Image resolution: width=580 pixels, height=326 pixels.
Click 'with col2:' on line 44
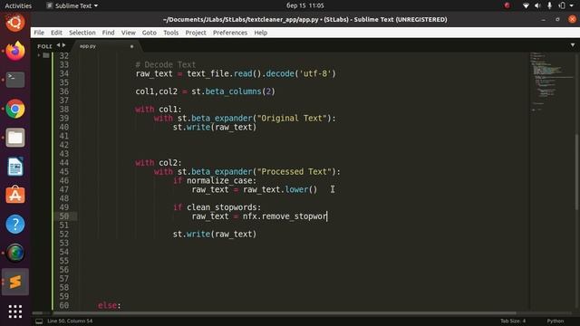coord(159,163)
